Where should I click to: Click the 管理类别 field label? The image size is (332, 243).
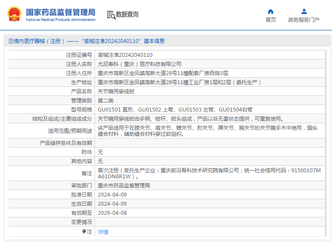coord(81,101)
